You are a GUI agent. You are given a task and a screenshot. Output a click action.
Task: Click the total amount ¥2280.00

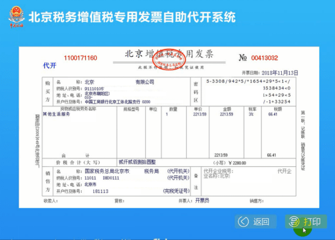click(x=237, y=163)
